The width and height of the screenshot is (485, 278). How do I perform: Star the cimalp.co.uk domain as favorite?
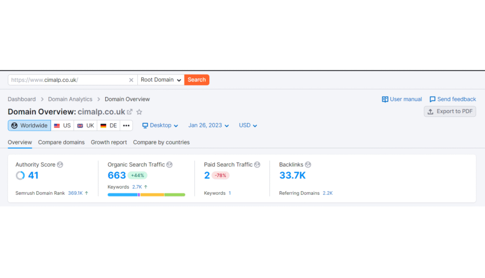139,112
